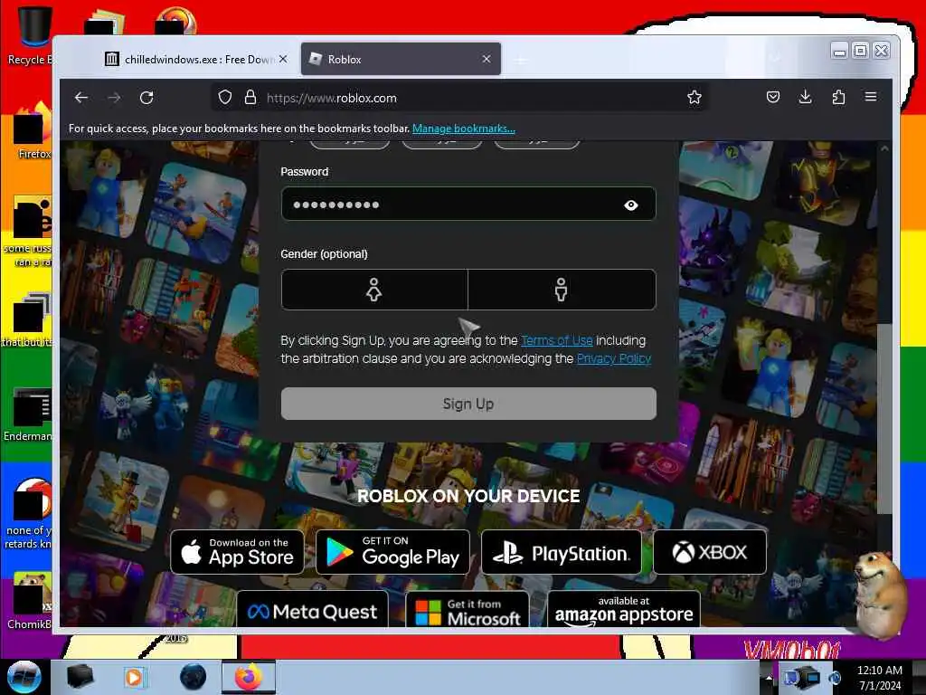Open Firefox from the taskbar

click(249, 677)
